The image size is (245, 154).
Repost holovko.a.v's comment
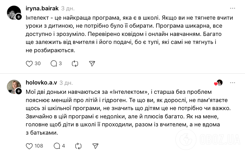coord(78,146)
